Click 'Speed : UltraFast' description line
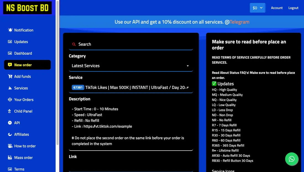Screen dimensions: 304x172 coord(87,115)
